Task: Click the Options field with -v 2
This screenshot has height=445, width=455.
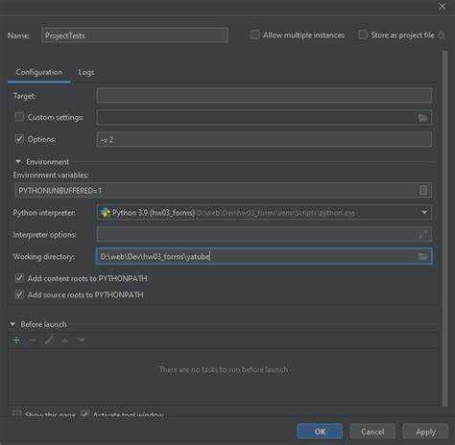Action: 264,139
